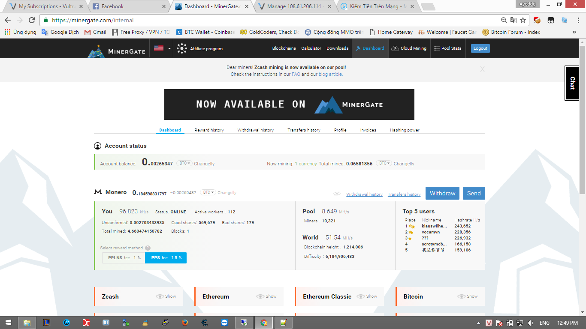Image resolution: width=586 pixels, height=329 pixels.
Task: Dismiss the Zcash mining announcement banner
Action: [x=482, y=69]
